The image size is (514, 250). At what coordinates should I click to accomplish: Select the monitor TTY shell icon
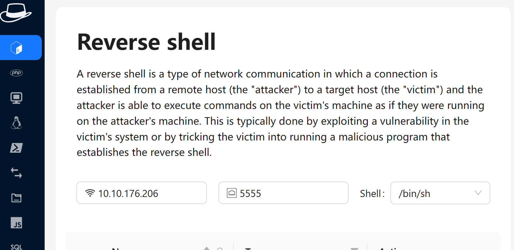(x=16, y=98)
